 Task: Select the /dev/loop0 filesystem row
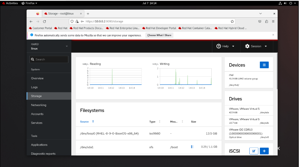pos(148,134)
